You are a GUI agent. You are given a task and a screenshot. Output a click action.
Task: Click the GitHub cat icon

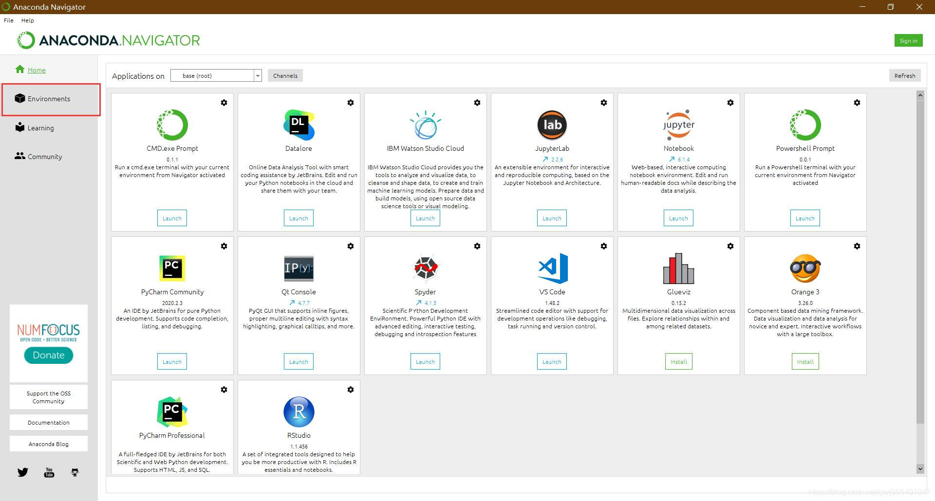pyautogui.click(x=75, y=472)
